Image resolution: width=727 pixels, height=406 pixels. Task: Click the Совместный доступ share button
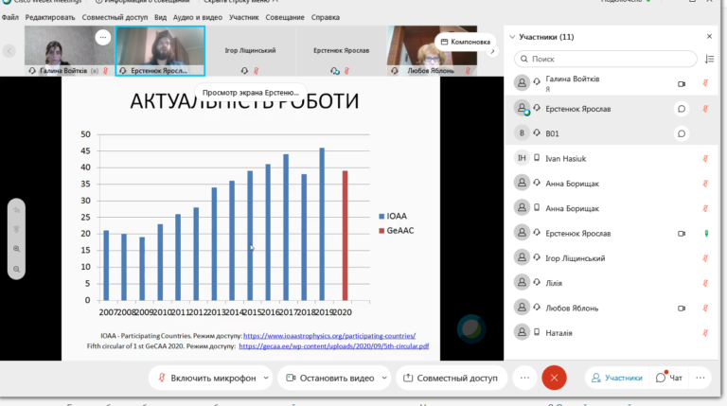point(452,378)
